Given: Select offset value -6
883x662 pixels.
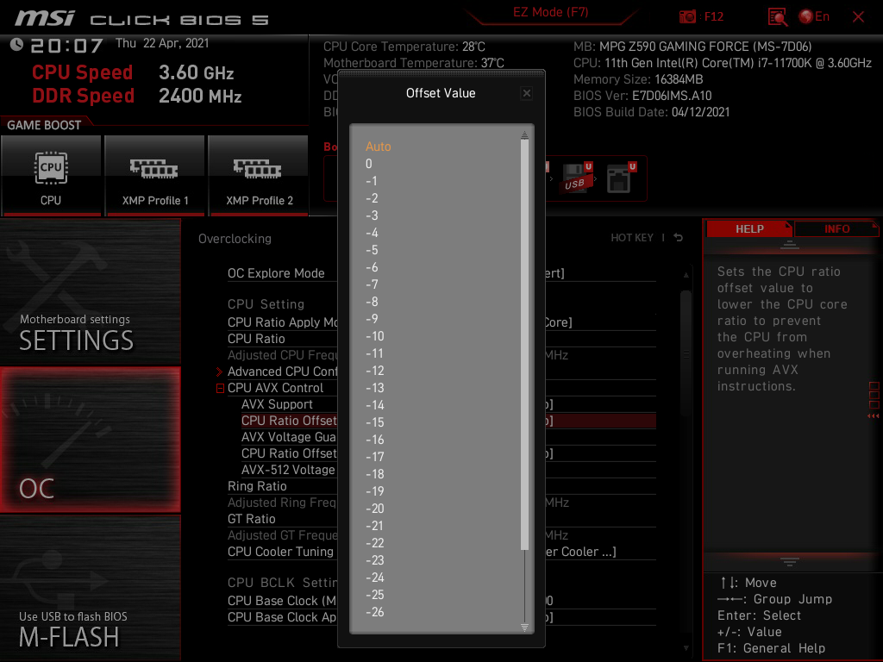Looking at the screenshot, I should [x=372, y=267].
